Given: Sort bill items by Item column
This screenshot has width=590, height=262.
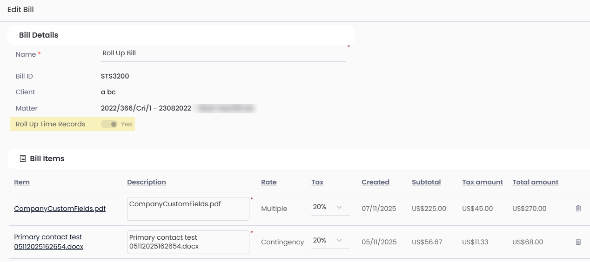Looking at the screenshot, I should (22, 182).
